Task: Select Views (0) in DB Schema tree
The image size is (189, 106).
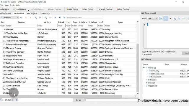Action: point(151,83)
